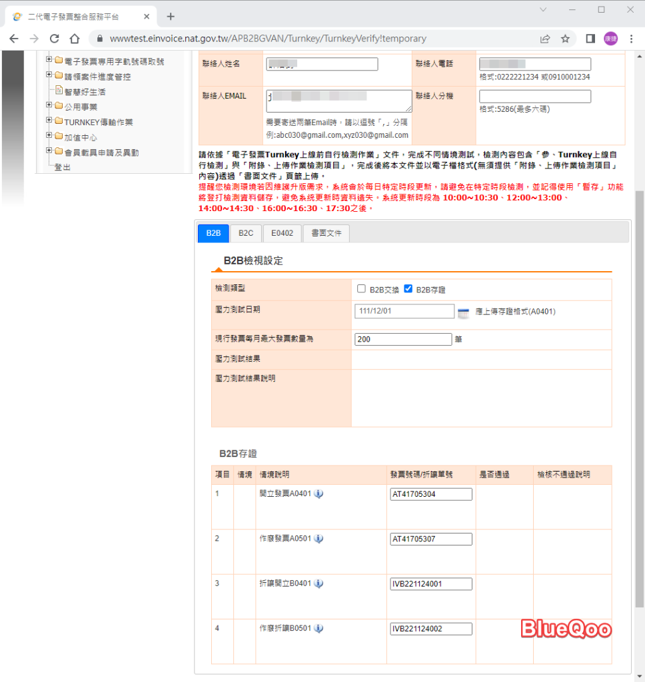Viewport: 645px width, 682px height.
Task: Click info icon next to 折讓開立B0401
Action: tap(319, 583)
